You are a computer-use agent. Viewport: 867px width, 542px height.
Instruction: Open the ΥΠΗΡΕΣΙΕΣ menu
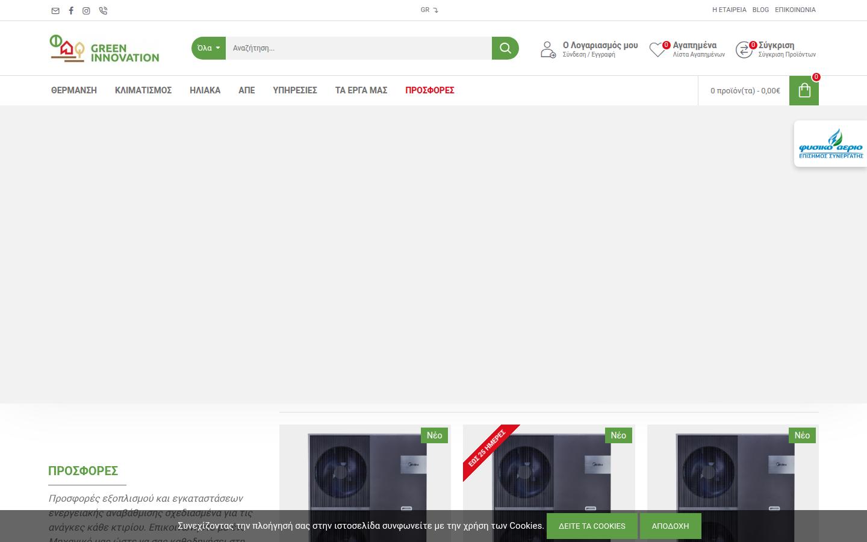click(295, 90)
